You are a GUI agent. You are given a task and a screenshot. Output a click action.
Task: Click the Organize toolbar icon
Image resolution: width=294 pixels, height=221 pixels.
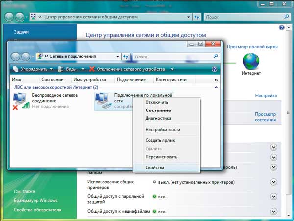pos(15,69)
